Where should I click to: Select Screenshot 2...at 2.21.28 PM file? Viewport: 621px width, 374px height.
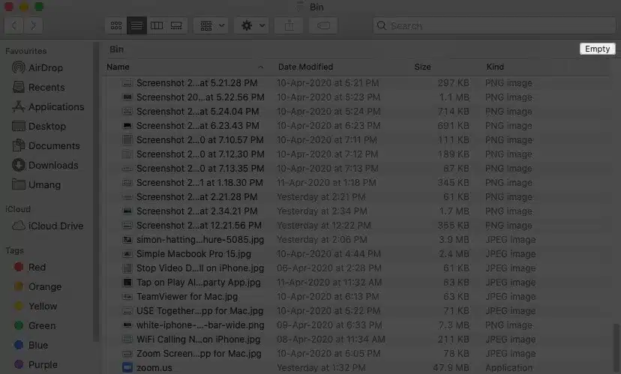pyautogui.click(x=196, y=197)
